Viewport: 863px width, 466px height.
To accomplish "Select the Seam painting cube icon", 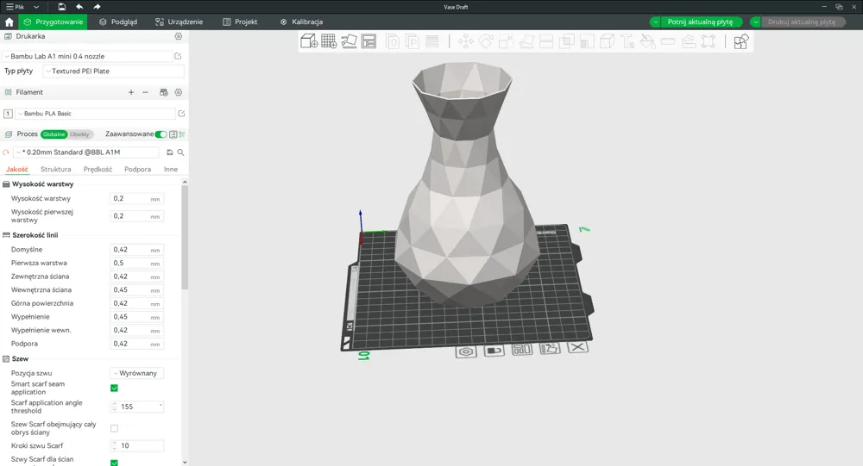I will (x=607, y=41).
